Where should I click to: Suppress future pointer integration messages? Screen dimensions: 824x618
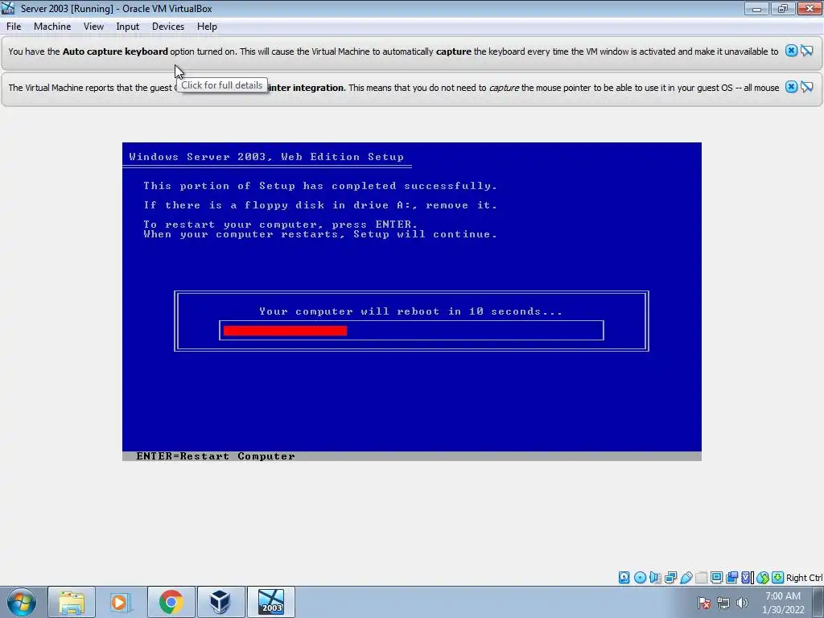click(807, 87)
